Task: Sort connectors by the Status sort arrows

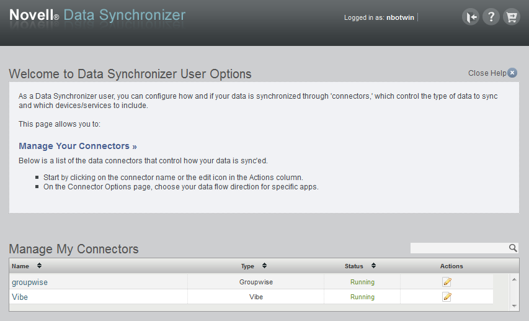Action: click(373, 266)
